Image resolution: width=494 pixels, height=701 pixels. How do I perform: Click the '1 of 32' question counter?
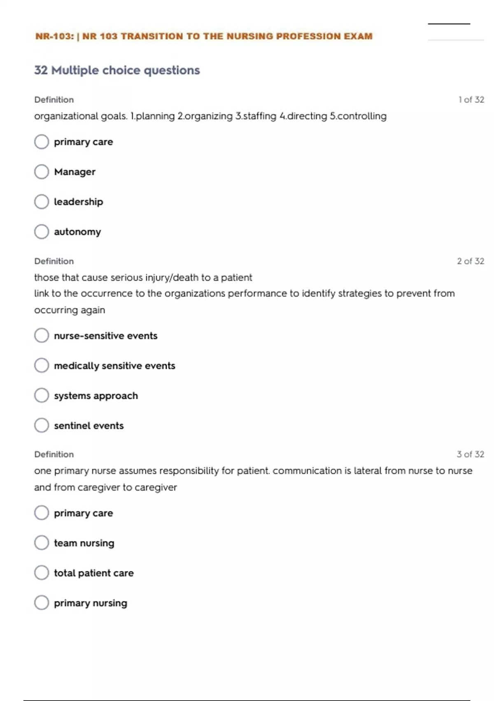click(471, 100)
